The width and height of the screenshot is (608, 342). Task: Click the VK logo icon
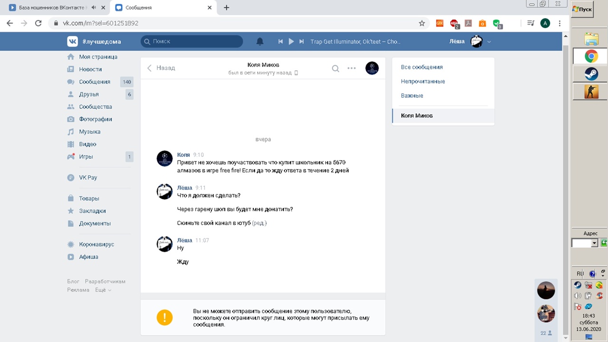click(72, 41)
